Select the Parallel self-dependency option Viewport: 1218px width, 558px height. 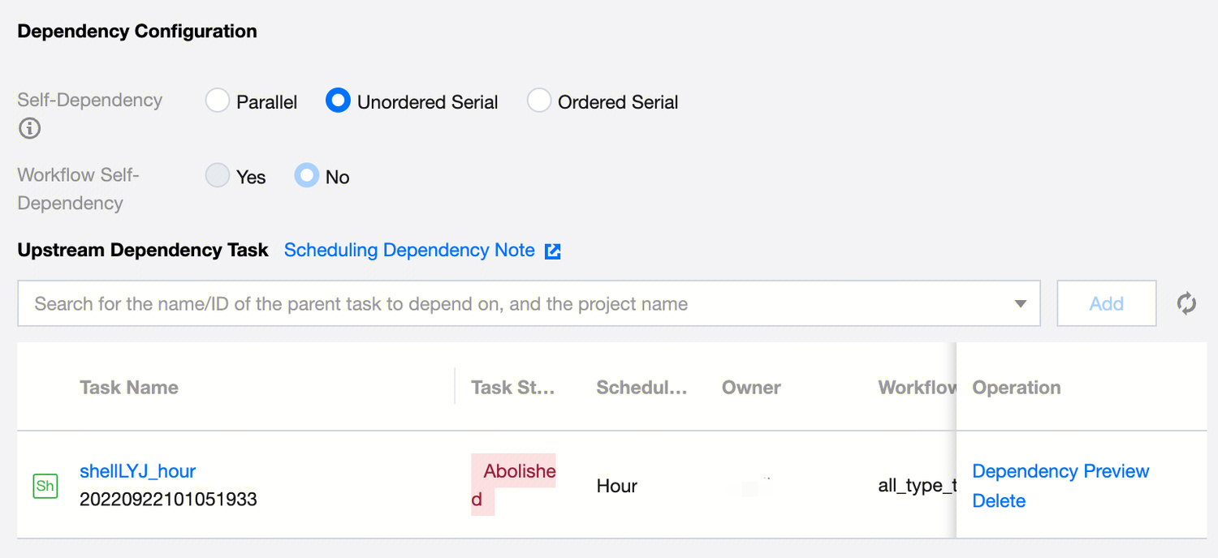click(218, 101)
